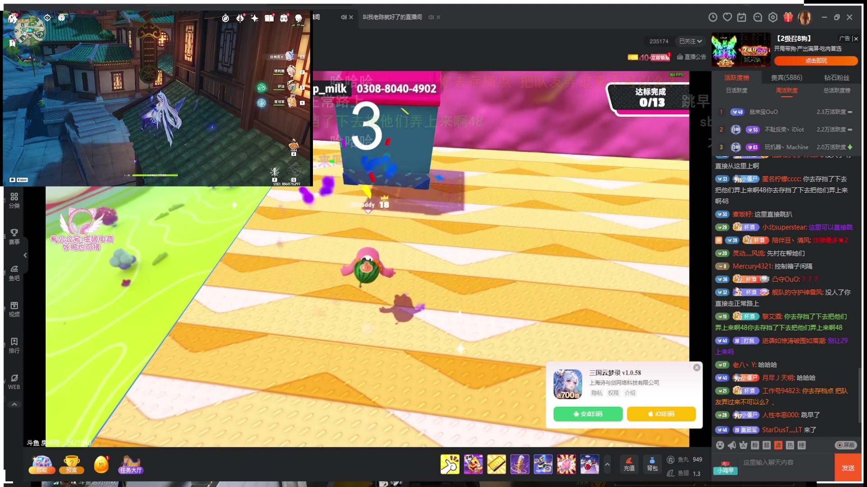Toggle the orange 滤 filter button
The height and width of the screenshot is (487, 867).
point(778,445)
